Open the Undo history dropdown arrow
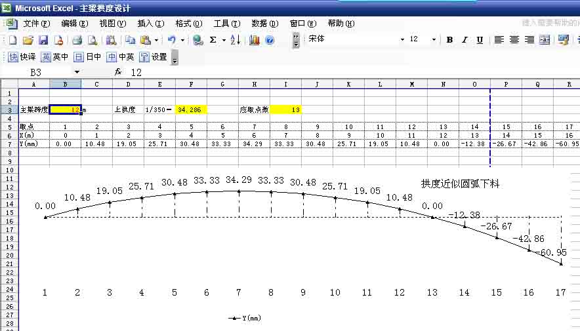This screenshot has height=331, width=580. (182, 40)
